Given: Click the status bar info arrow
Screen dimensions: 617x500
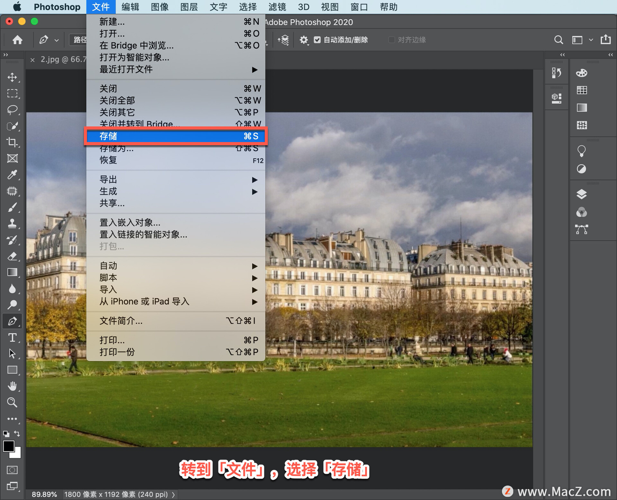Looking at the screenshot, I should [174, 495].
